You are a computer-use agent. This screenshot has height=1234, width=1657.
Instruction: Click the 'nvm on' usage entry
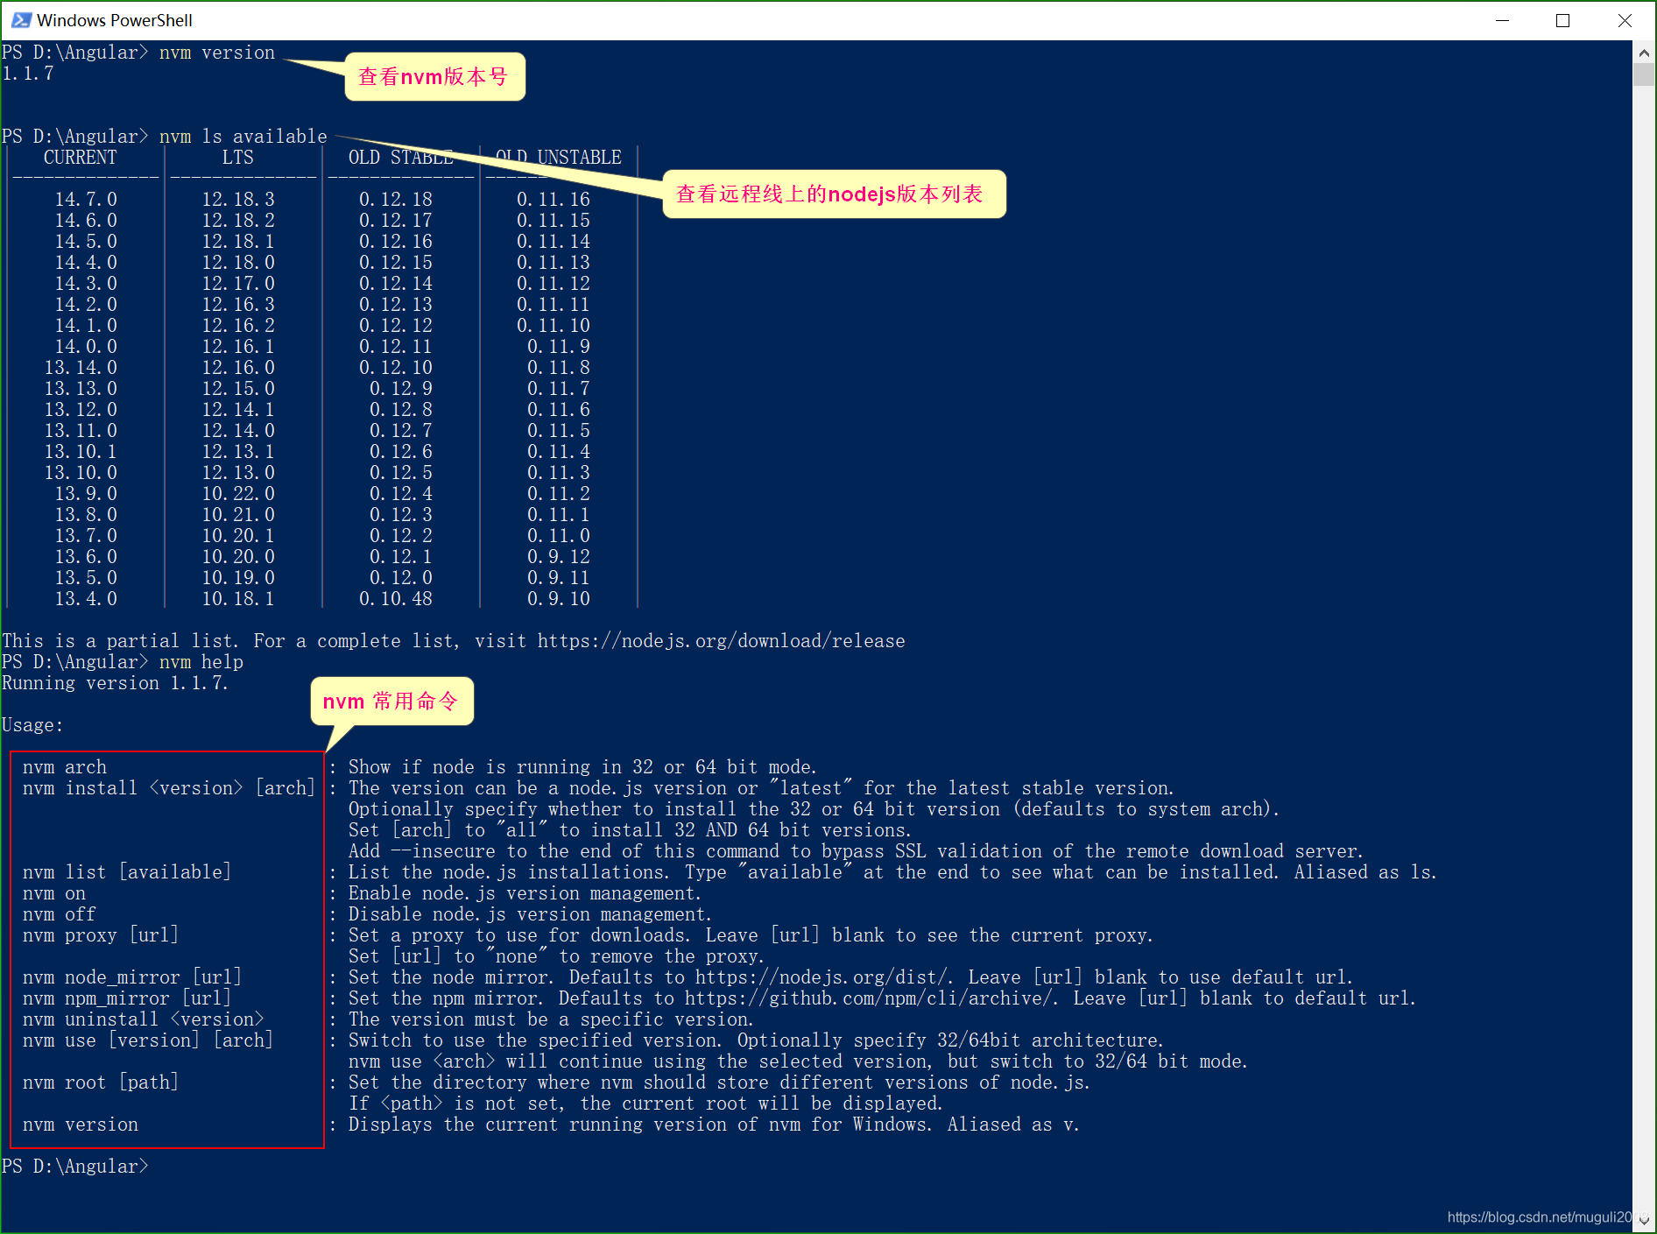(54, 893)
